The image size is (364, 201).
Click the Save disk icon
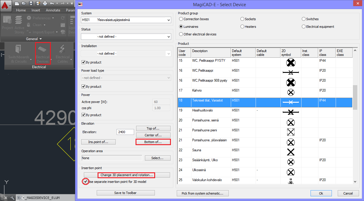point(31,4)
